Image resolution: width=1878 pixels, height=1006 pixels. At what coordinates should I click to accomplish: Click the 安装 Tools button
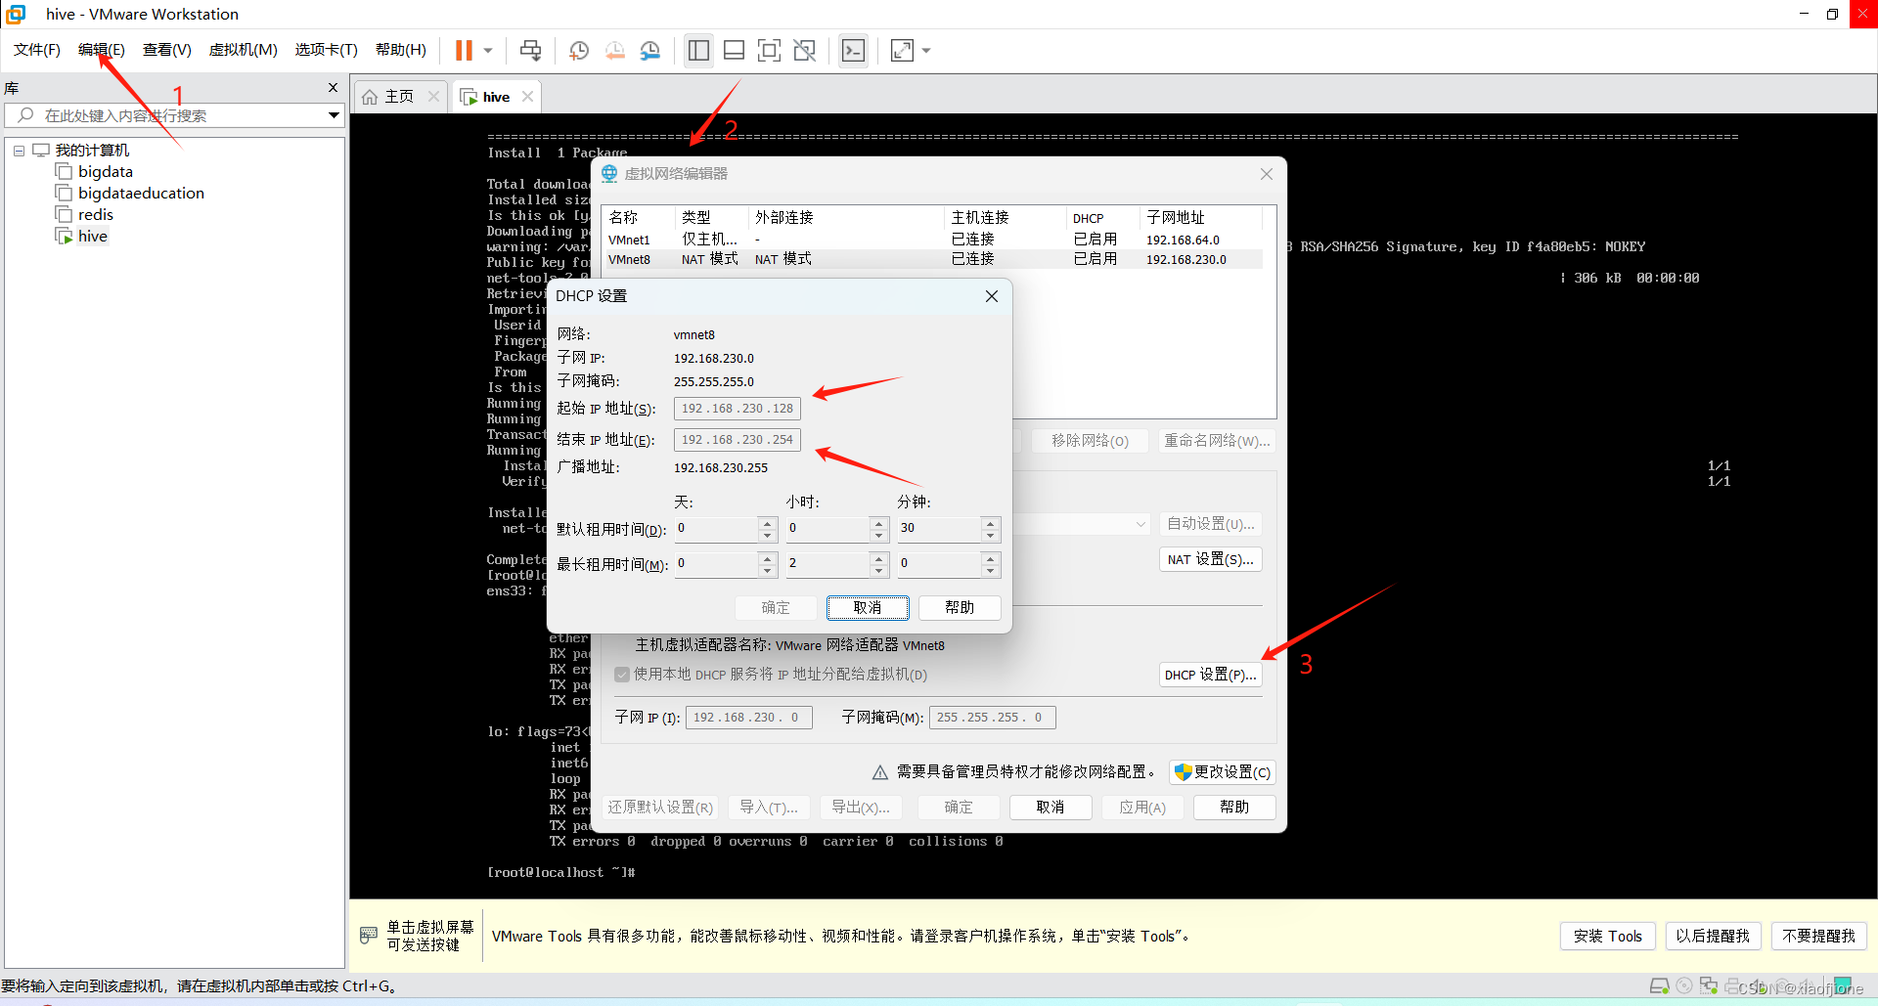coord(1608,936)
